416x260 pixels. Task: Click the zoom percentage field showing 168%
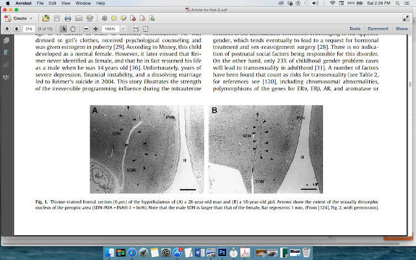click(x=110, y=29)
